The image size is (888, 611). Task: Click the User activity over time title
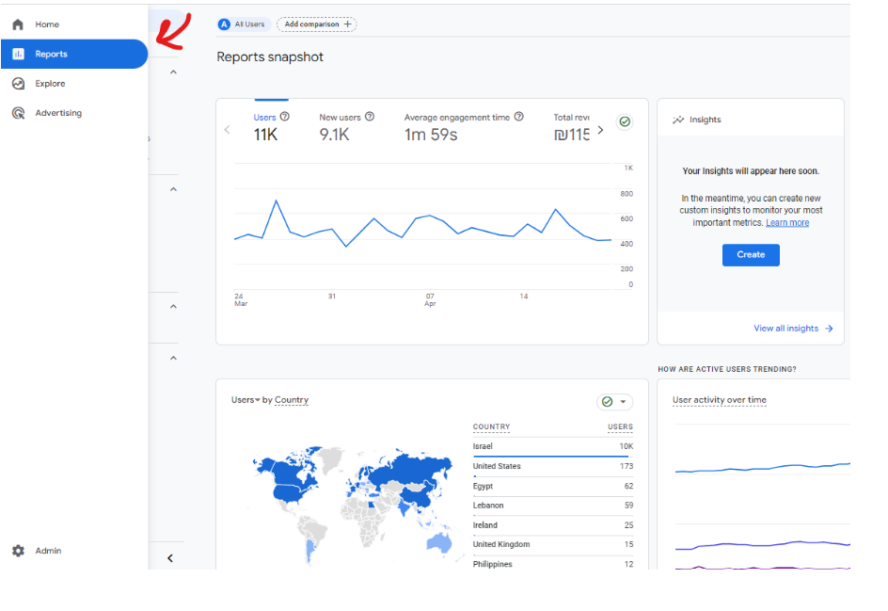coord(720,399)
